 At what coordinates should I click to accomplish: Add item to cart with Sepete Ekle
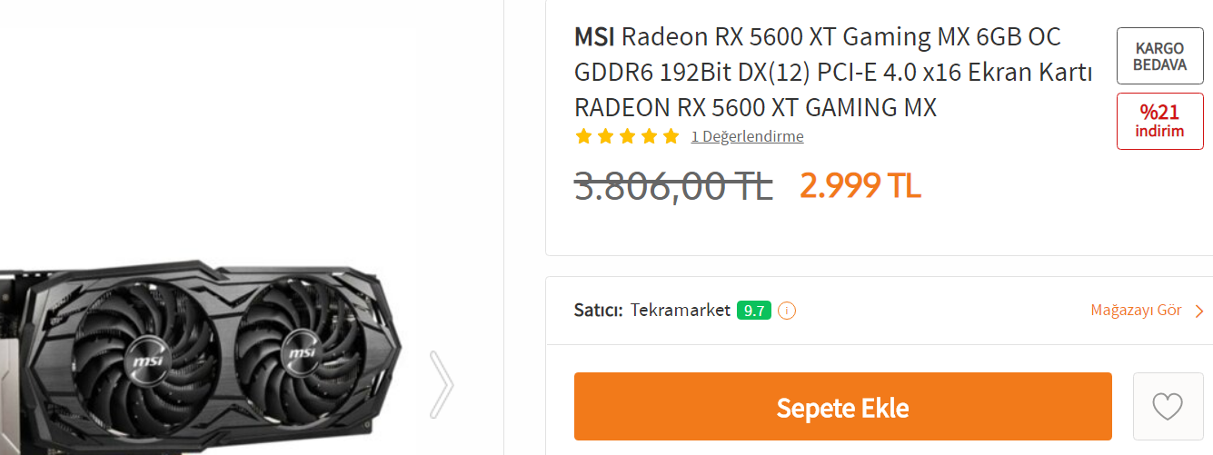(x=842, y=407)
